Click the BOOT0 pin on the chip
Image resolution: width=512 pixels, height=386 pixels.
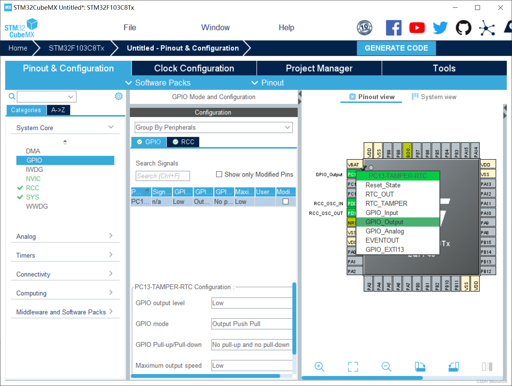[408, 150]
